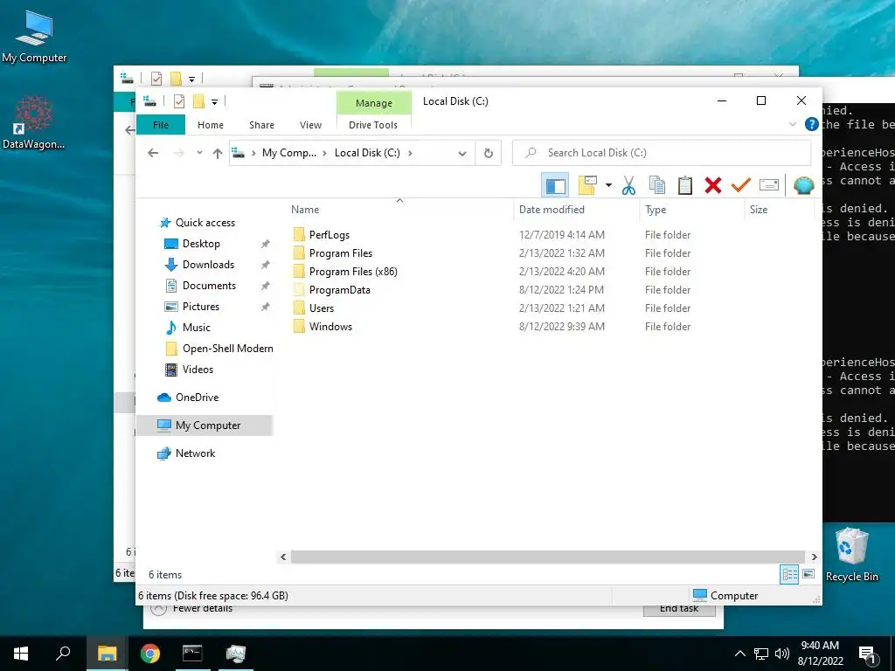Open Customize Quick Access Toolbar dropdown
Viewport: 895px width, 671px height.
pos(215,102)
